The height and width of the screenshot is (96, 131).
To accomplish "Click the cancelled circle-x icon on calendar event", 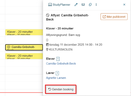I will coord(9,47).
